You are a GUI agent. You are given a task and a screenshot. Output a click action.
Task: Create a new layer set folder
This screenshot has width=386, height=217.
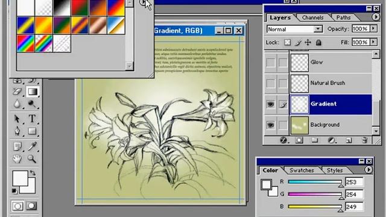[x=314, y=140]
